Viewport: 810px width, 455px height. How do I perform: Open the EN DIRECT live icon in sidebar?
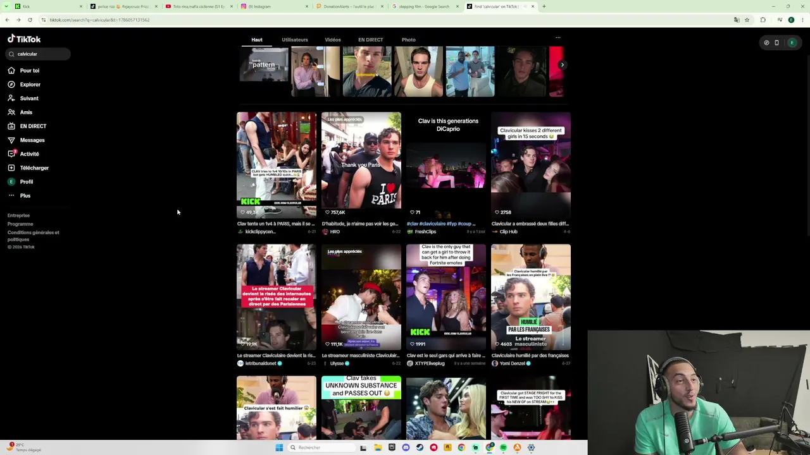(11, 126)
